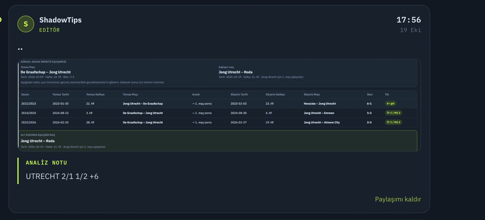Click the Sürpriz Tarihi column header
The image size is (485, 220).
click(239, 95)
